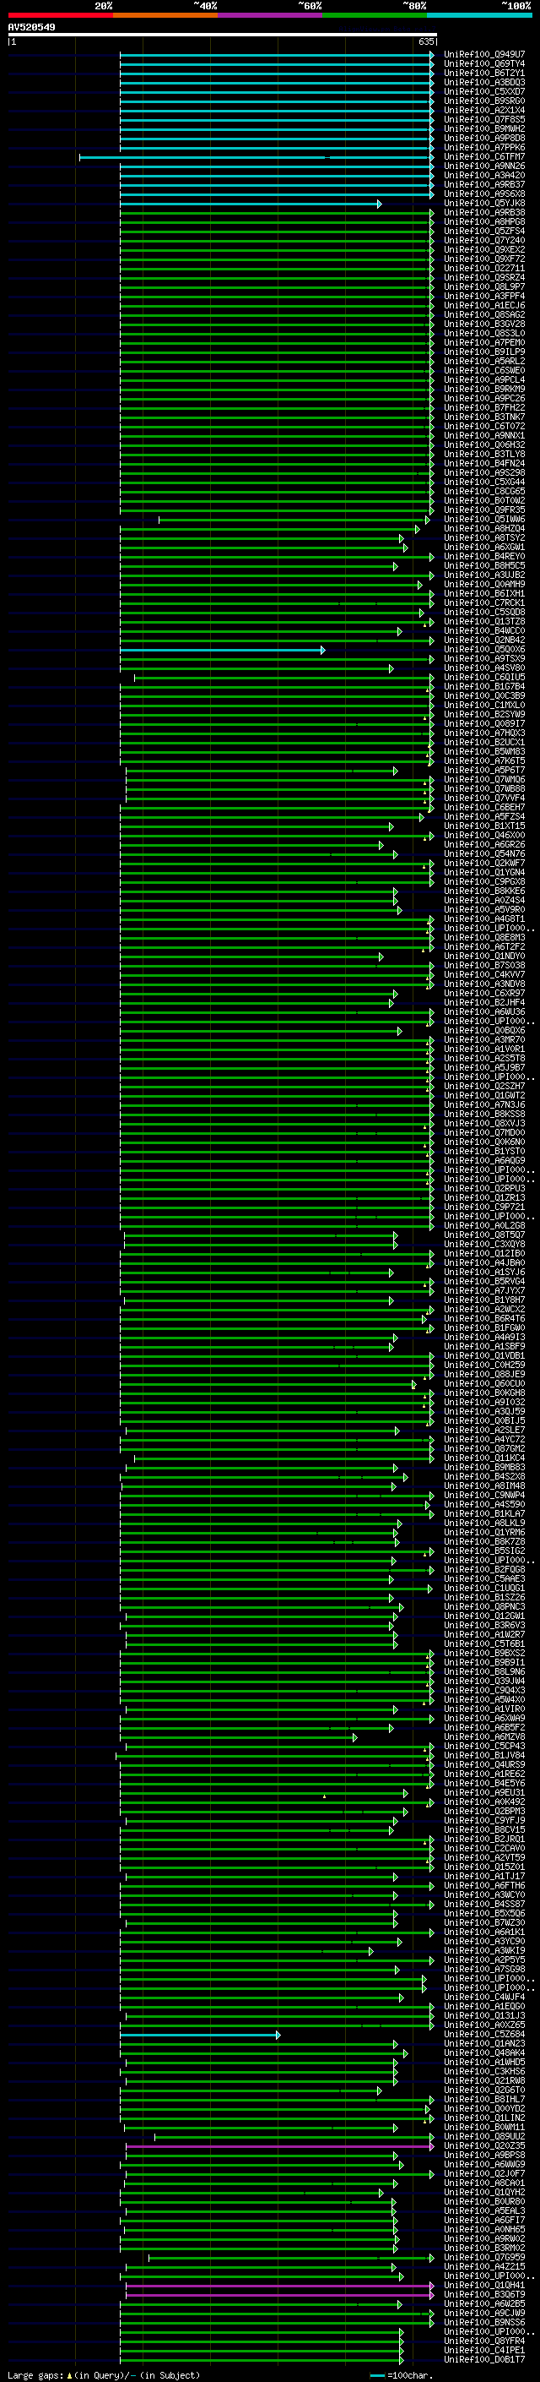Image resolution: width=540 pixels, height=2382 pixels.
Task: Select label UniRef100_A9RB38
Action: pyautogui.click(x=484, y=213)
